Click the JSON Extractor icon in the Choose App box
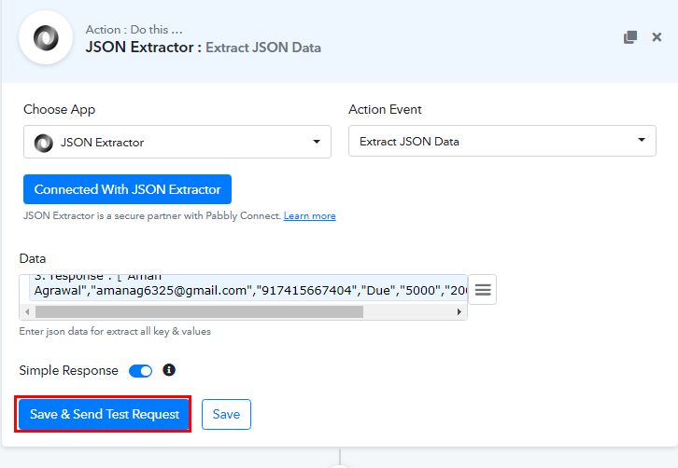 (44, 143)
